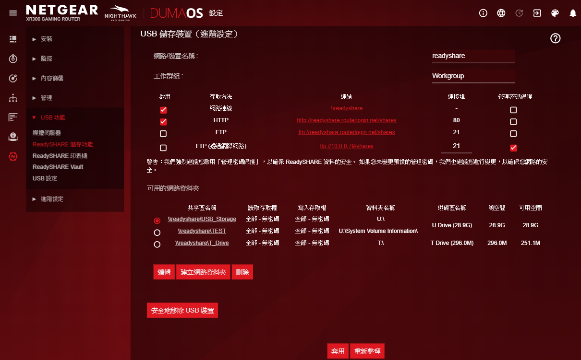Open the hamburger navigation menu
Image resolution: width=581 pixels, height=360 pixels.
tap(13, 13)
